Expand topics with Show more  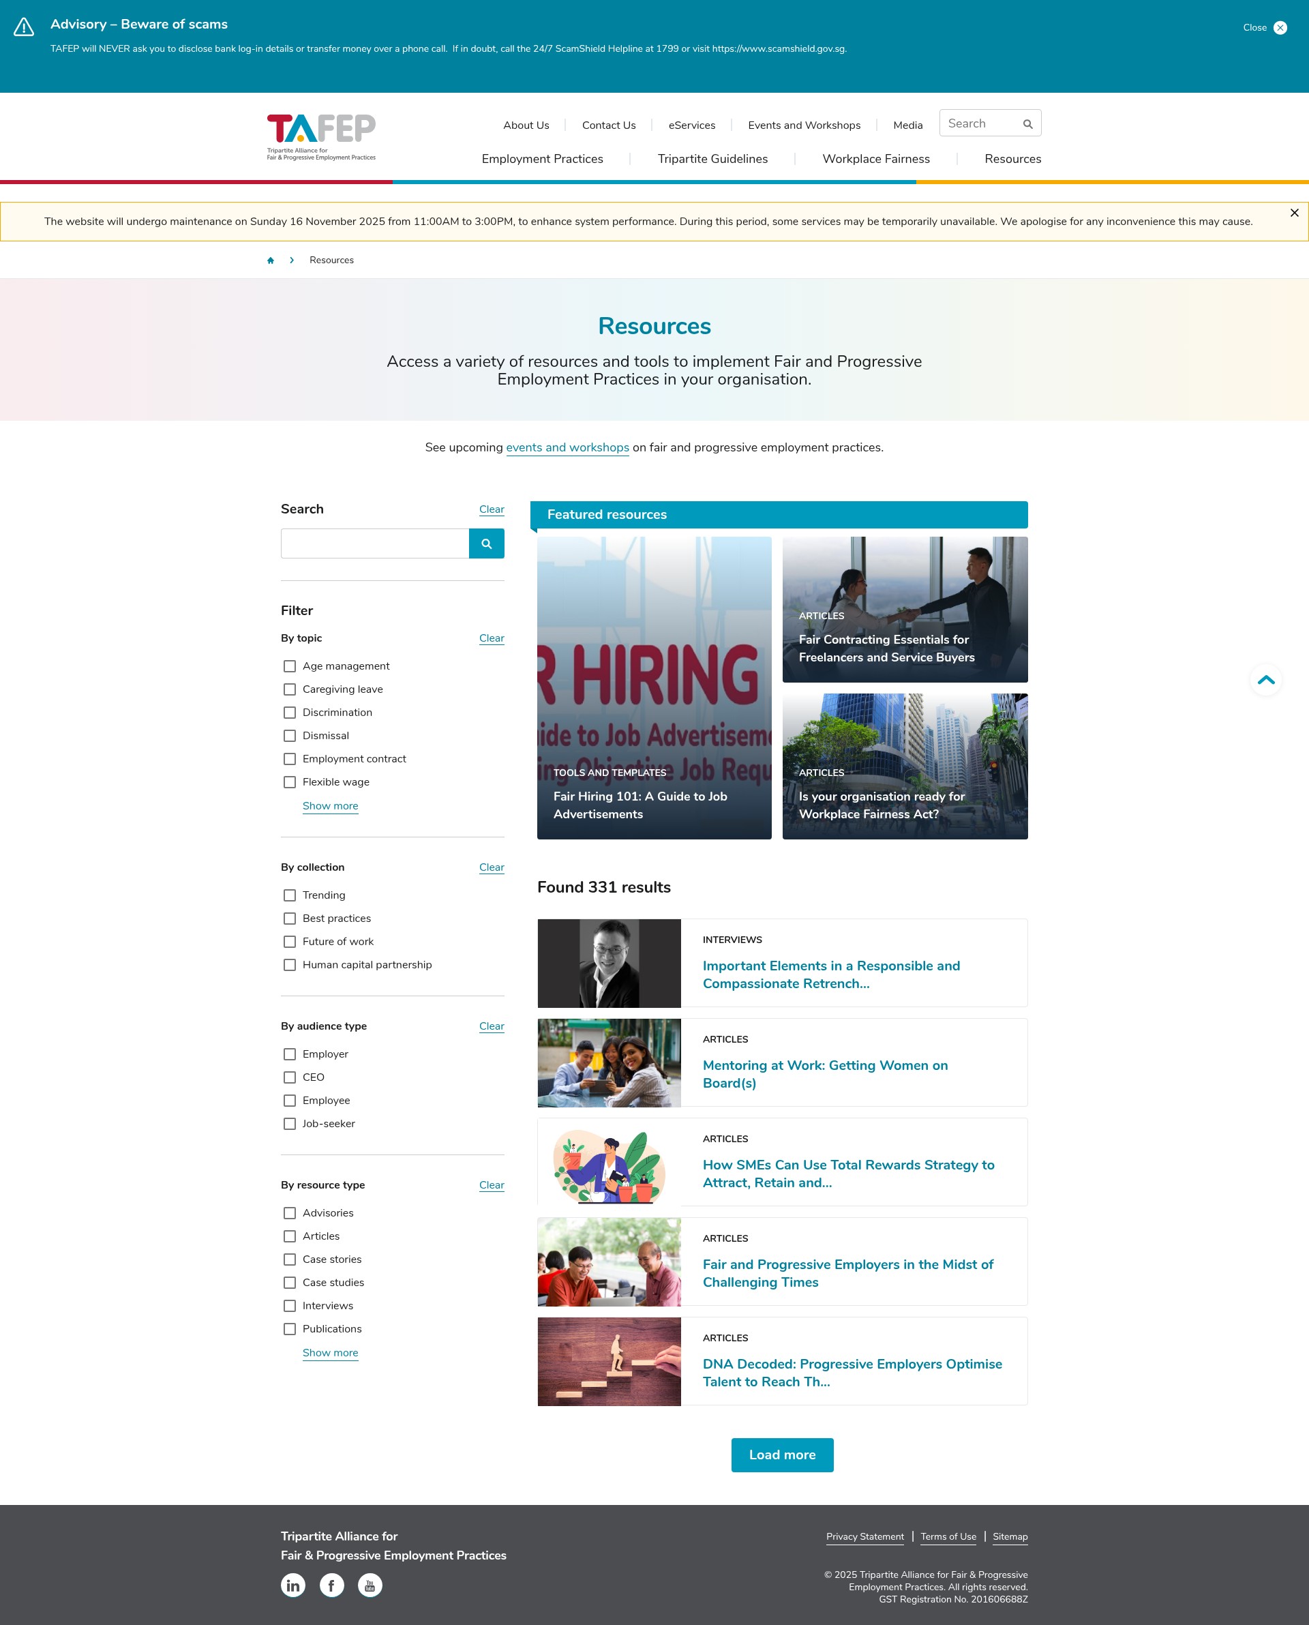click(330, 806)
